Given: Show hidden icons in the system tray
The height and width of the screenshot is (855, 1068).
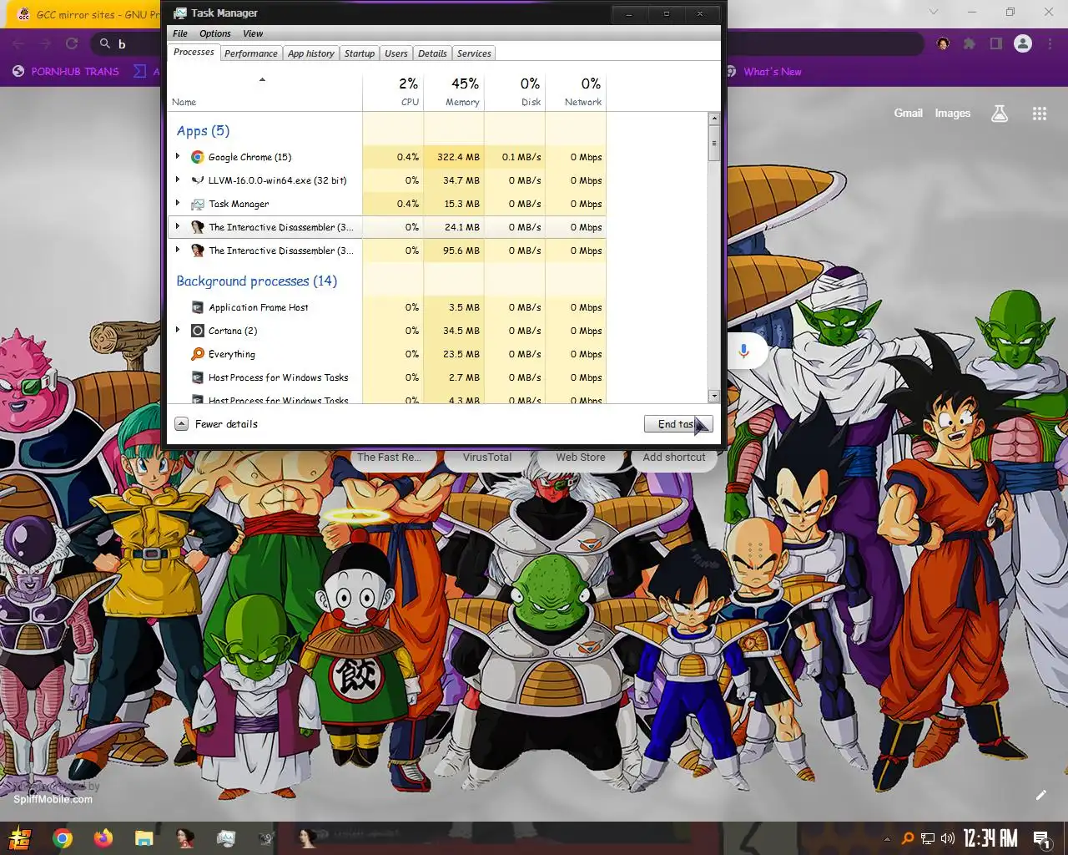Looking at the screenshot, I should click(887, 838).
